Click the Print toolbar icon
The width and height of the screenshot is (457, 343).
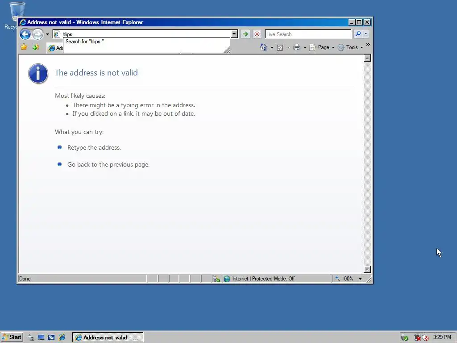(x=297, y=47)
